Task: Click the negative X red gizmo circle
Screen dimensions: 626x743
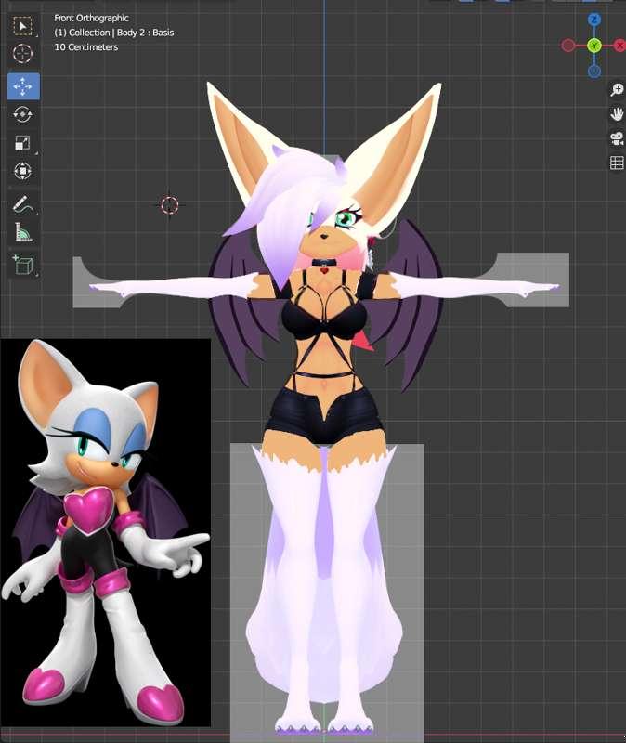Action: click(568, 46)
